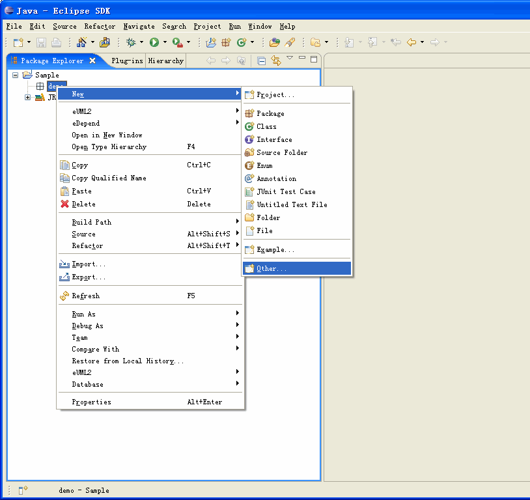The height and width of the screenshot is (500, 530).
Task: Click the Debug bug icon in toolbar
Action: click(x=131, y=42)
